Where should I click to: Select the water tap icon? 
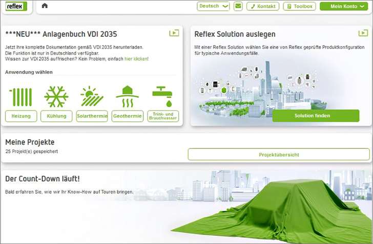point(163,95)
